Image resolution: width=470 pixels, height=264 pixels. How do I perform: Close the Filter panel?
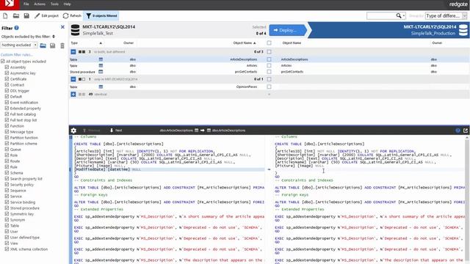click(62, 27)
